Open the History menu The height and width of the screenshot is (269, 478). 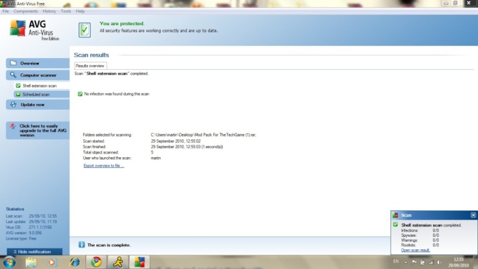(49, 11)
